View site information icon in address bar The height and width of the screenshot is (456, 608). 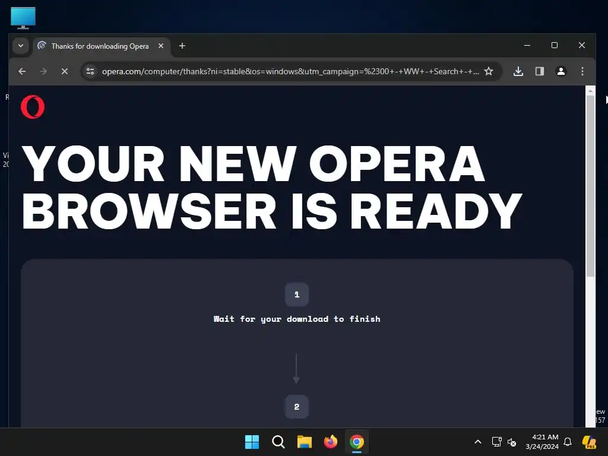90,71
